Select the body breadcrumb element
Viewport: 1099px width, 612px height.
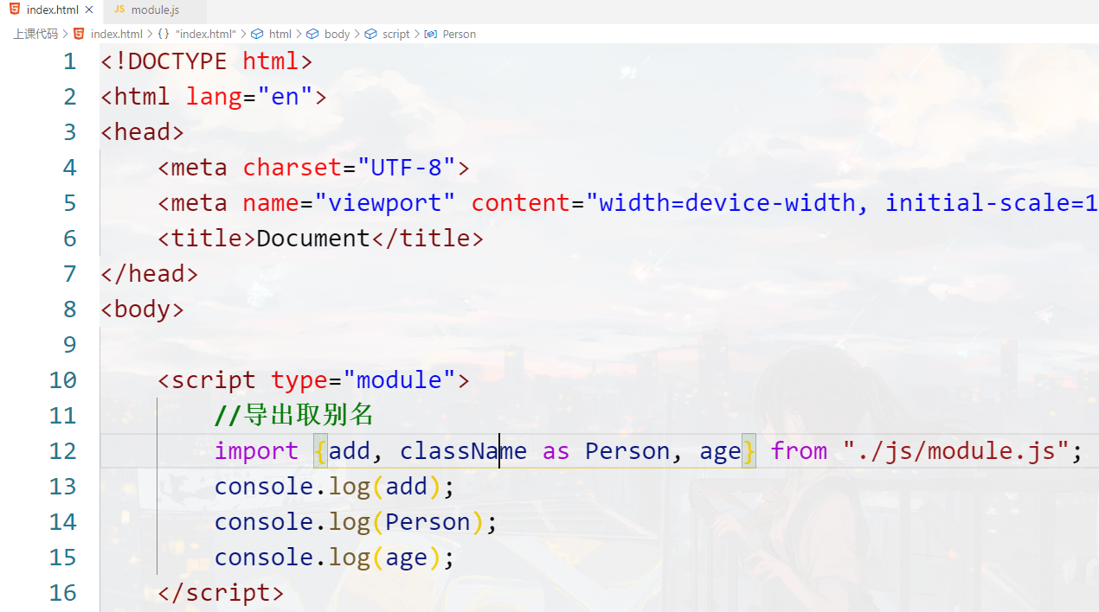pos(337,34)
